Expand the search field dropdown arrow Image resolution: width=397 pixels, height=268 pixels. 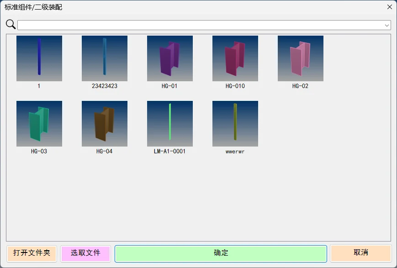[387, 25]
